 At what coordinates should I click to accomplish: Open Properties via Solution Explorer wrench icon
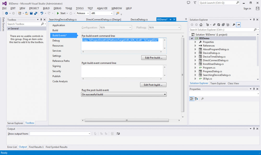234,25
